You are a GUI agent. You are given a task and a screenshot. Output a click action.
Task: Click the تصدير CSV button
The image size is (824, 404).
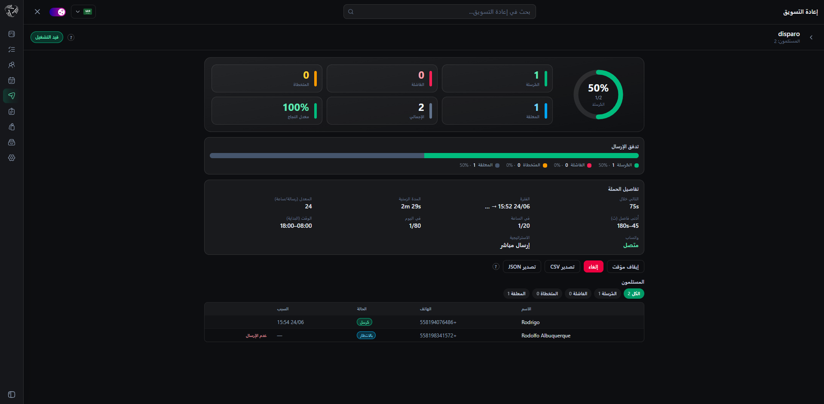tap(562, 266)
